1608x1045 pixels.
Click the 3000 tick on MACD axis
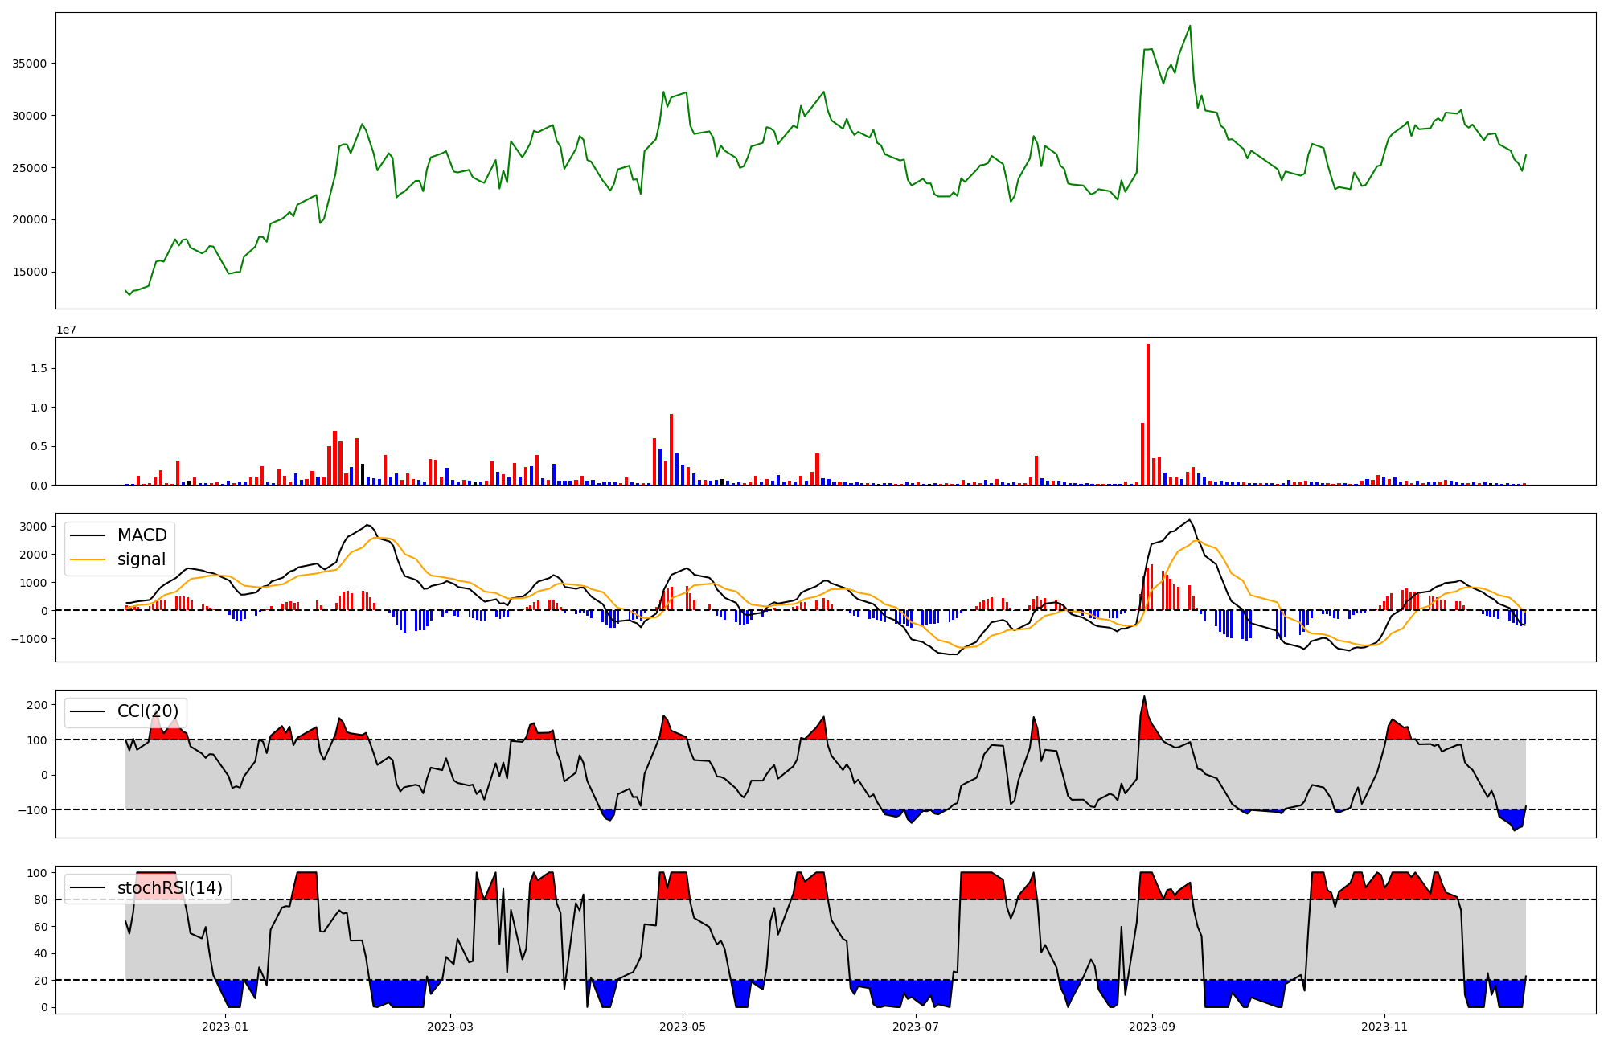tap(34, 527)
